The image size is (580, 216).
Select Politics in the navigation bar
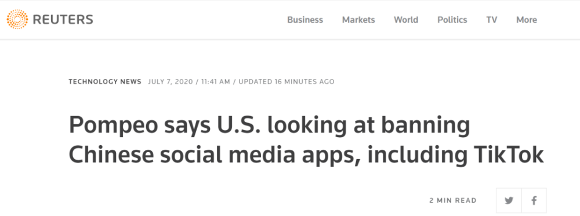click(x=452, y=20)
